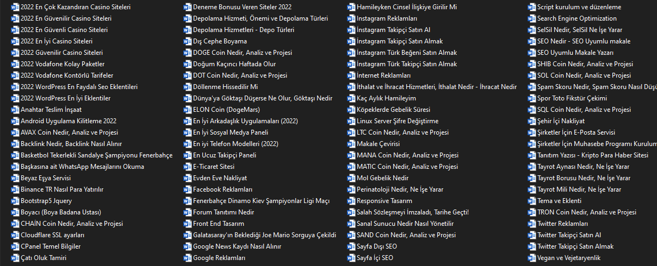Select the Word icon of 'Mol Gebelik Nedir'
Image resolution: width=657 pixels, height=266 pixels.
(x=351, y=178)
